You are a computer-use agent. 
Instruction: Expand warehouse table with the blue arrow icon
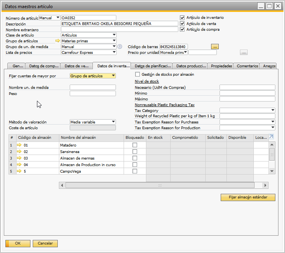[271, 136]
